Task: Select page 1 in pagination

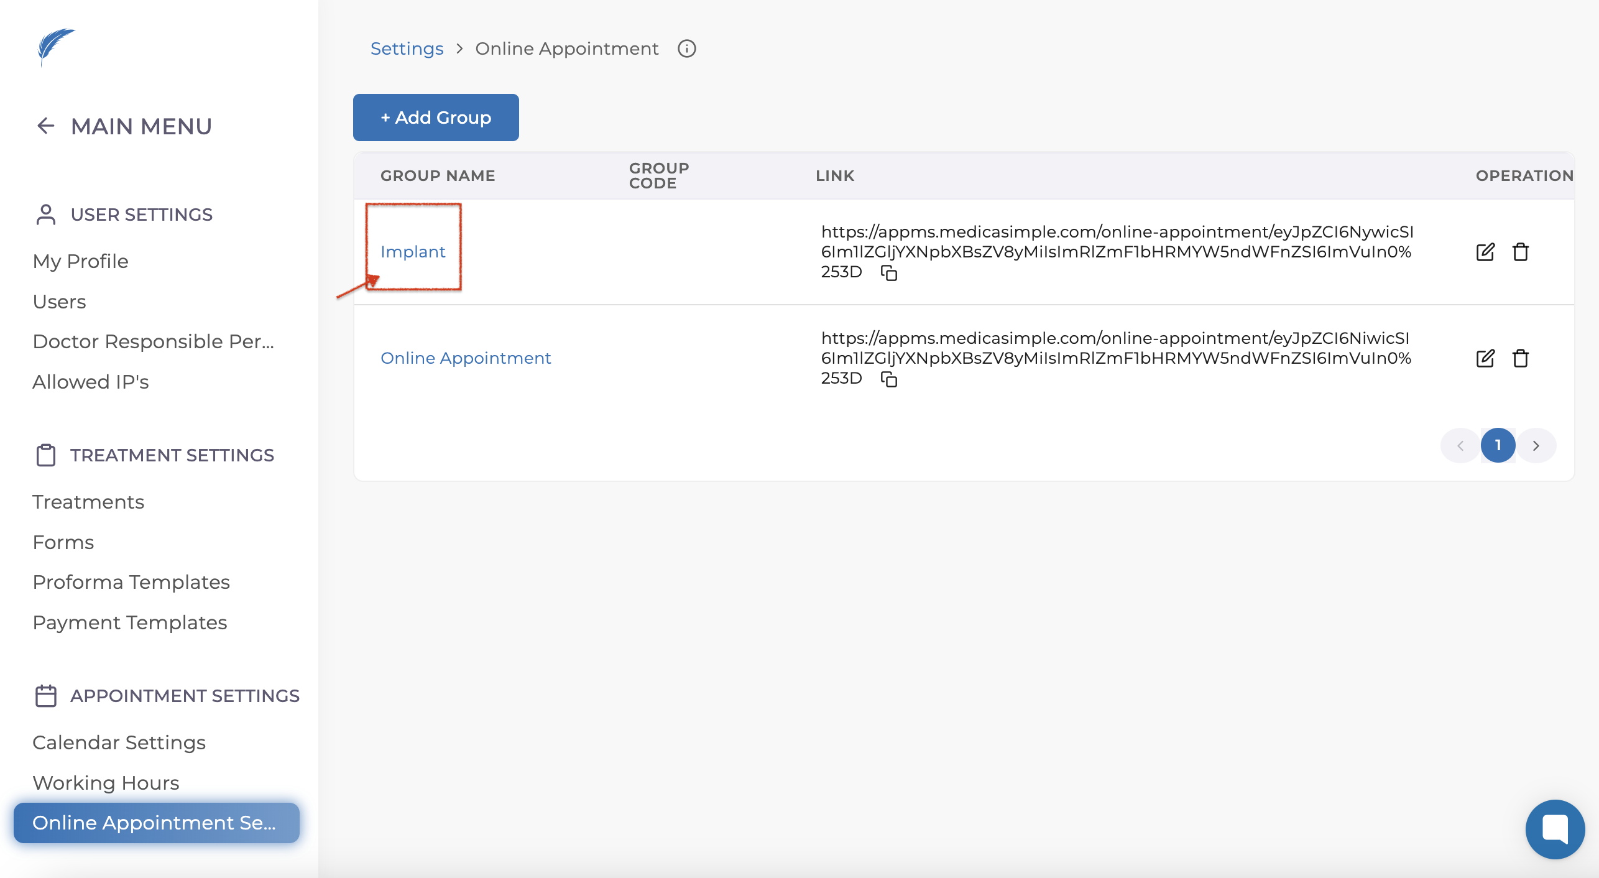Action: pyautogui.click(x=1498, y=445)
